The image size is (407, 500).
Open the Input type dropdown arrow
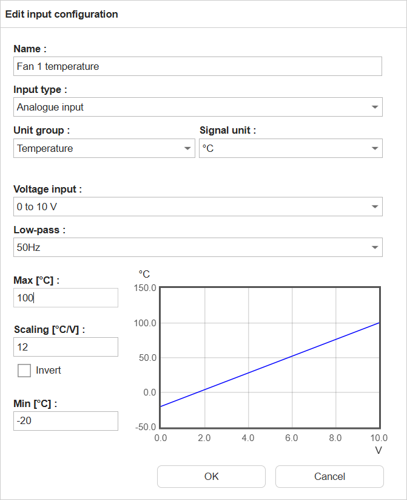point(374,107)
